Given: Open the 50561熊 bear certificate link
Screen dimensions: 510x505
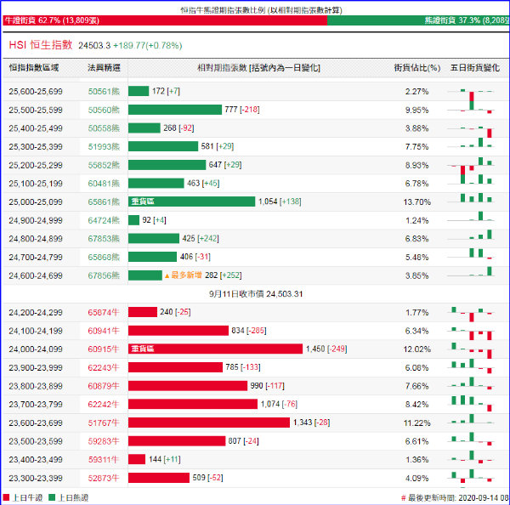Looking at the screenshot, I should [x=104, y=92].
